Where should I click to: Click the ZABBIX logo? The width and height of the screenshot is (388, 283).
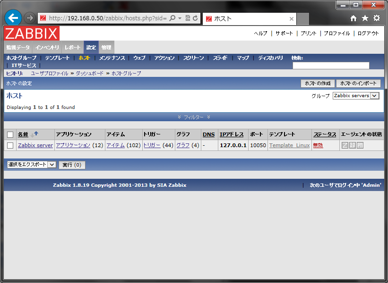click(x=32, y=33)
